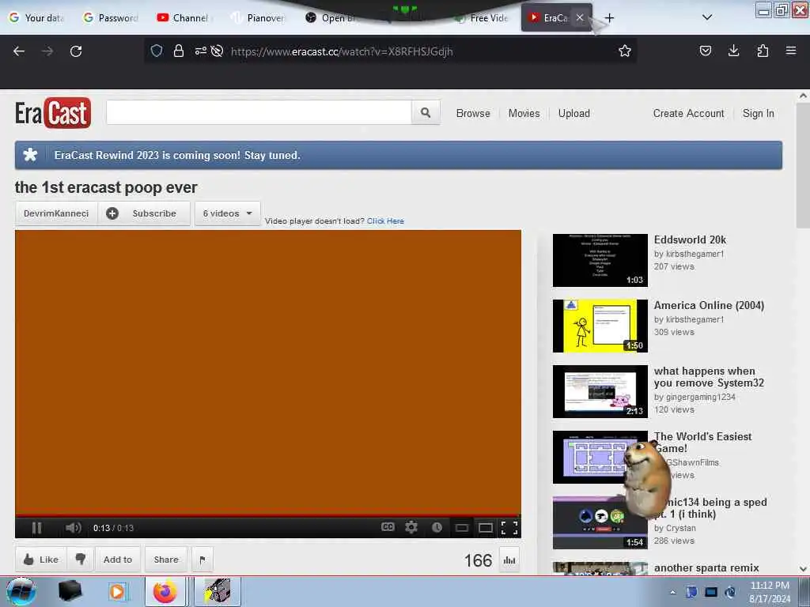Pause the video
This screenshot has width=810, height=607.
(x=36, y=527)
